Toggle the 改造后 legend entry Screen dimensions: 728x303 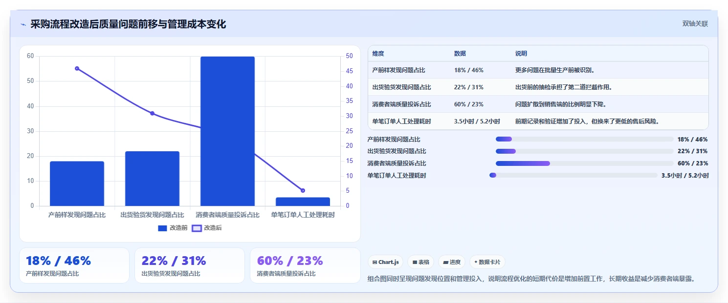pyautogui.click(x=206, y=228)
